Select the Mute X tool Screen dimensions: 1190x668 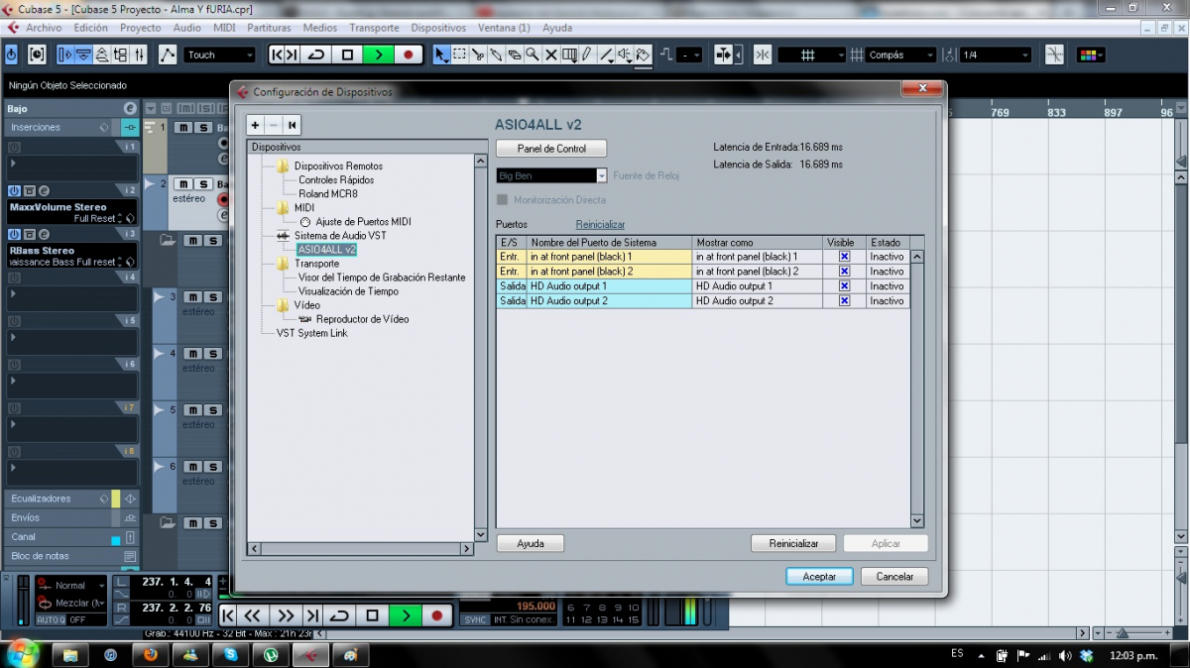point(550,55)
